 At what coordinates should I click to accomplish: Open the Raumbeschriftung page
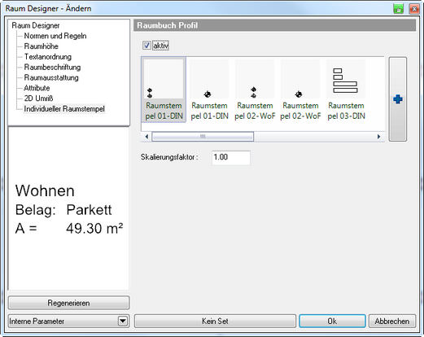point(52,67)
